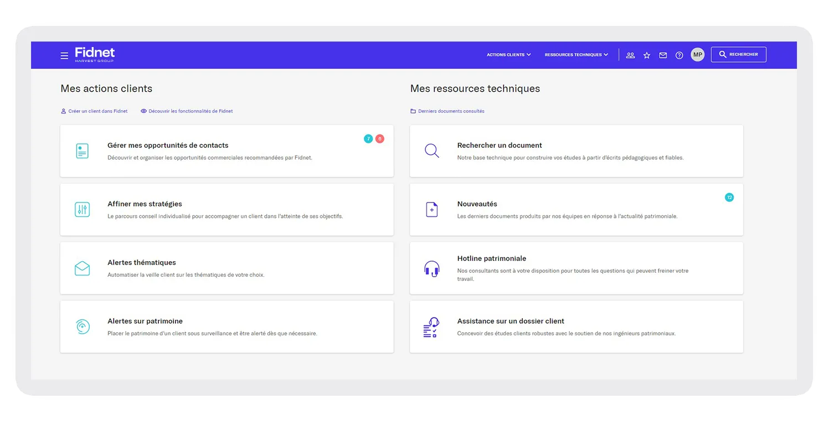Open the contacts people icon in header

[630, 55]
